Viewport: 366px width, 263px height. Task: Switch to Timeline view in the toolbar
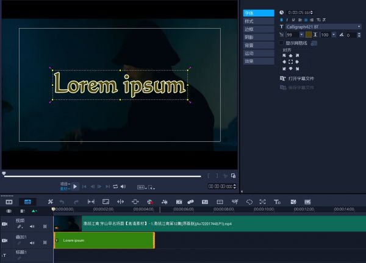coord(27,202)
